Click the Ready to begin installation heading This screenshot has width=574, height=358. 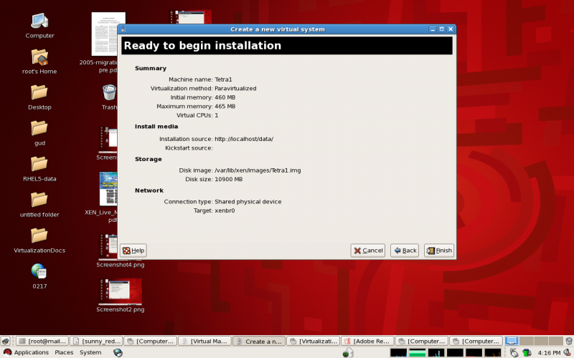point(202,46)
